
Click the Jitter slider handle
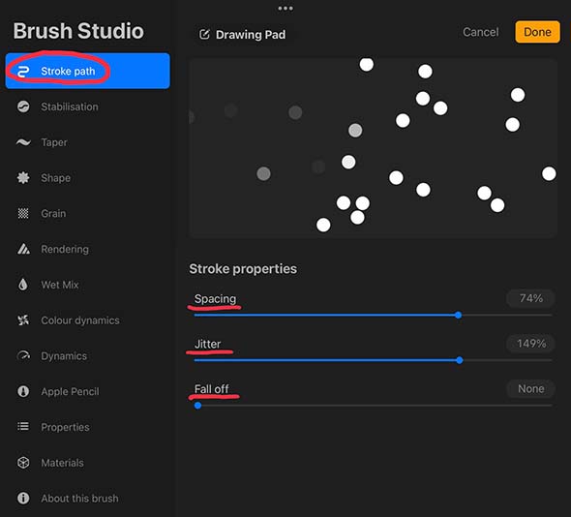pos(460,360)
